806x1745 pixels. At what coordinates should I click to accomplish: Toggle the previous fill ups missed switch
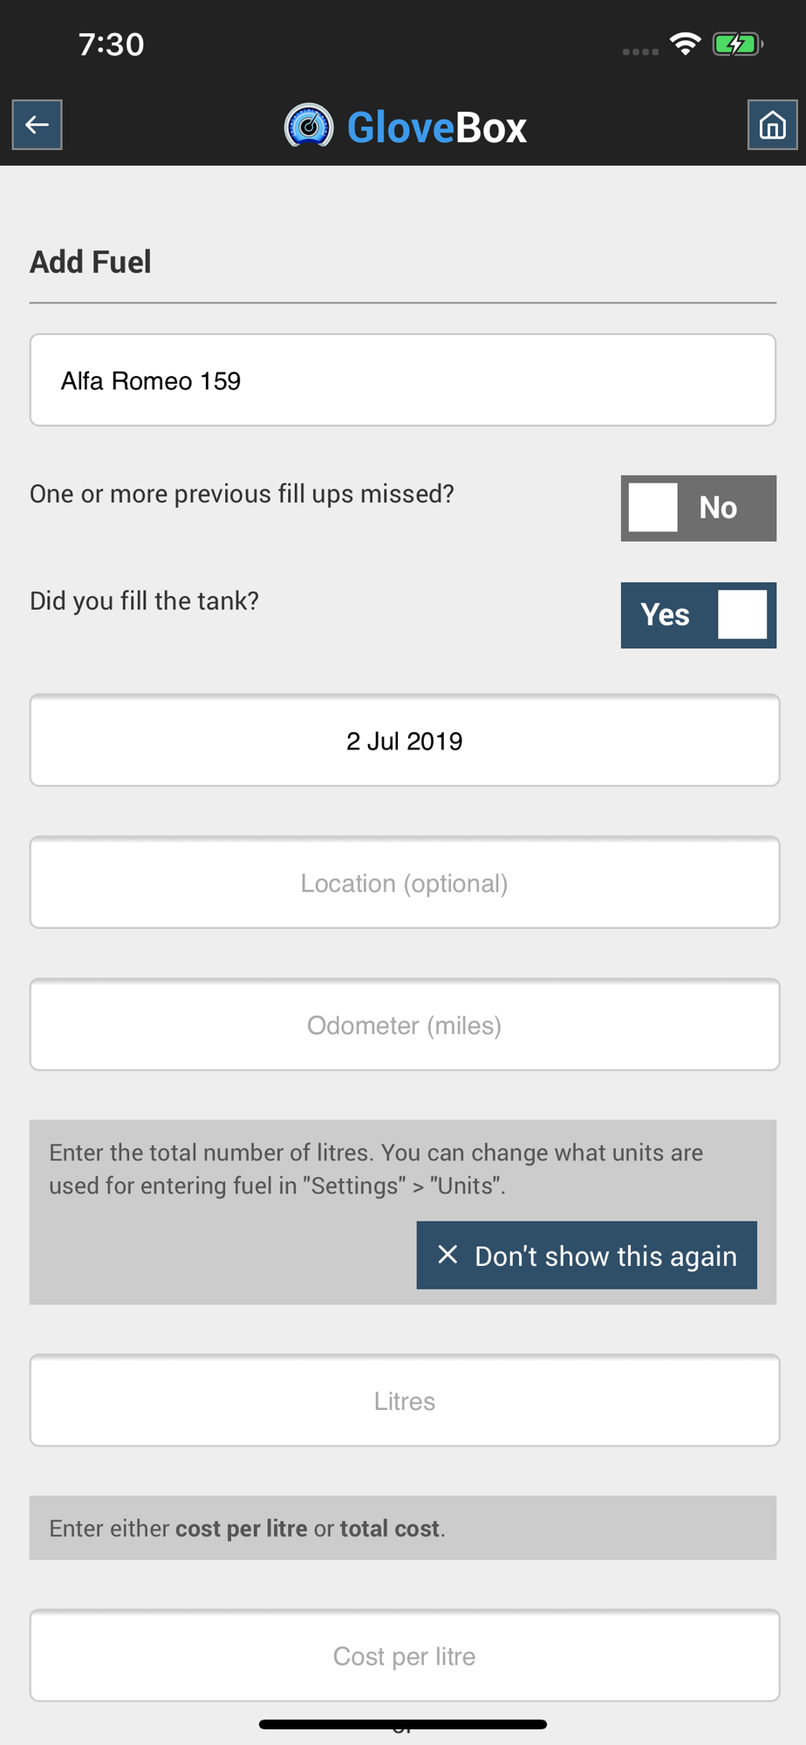pyautogui.click(x=699, y=508)
